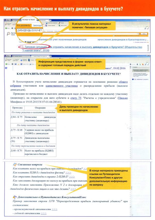Save the document with the floppy disk icon
This screenshot has height=220, width=155.
click(16, 64)
